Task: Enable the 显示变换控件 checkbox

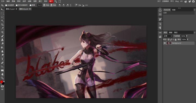Action: [x=17, y=5]
